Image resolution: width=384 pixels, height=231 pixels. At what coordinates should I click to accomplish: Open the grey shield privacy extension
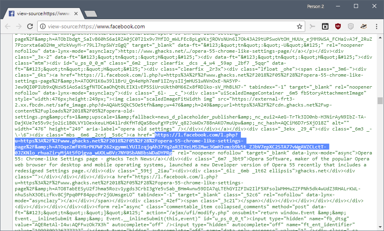click(351, 26)
